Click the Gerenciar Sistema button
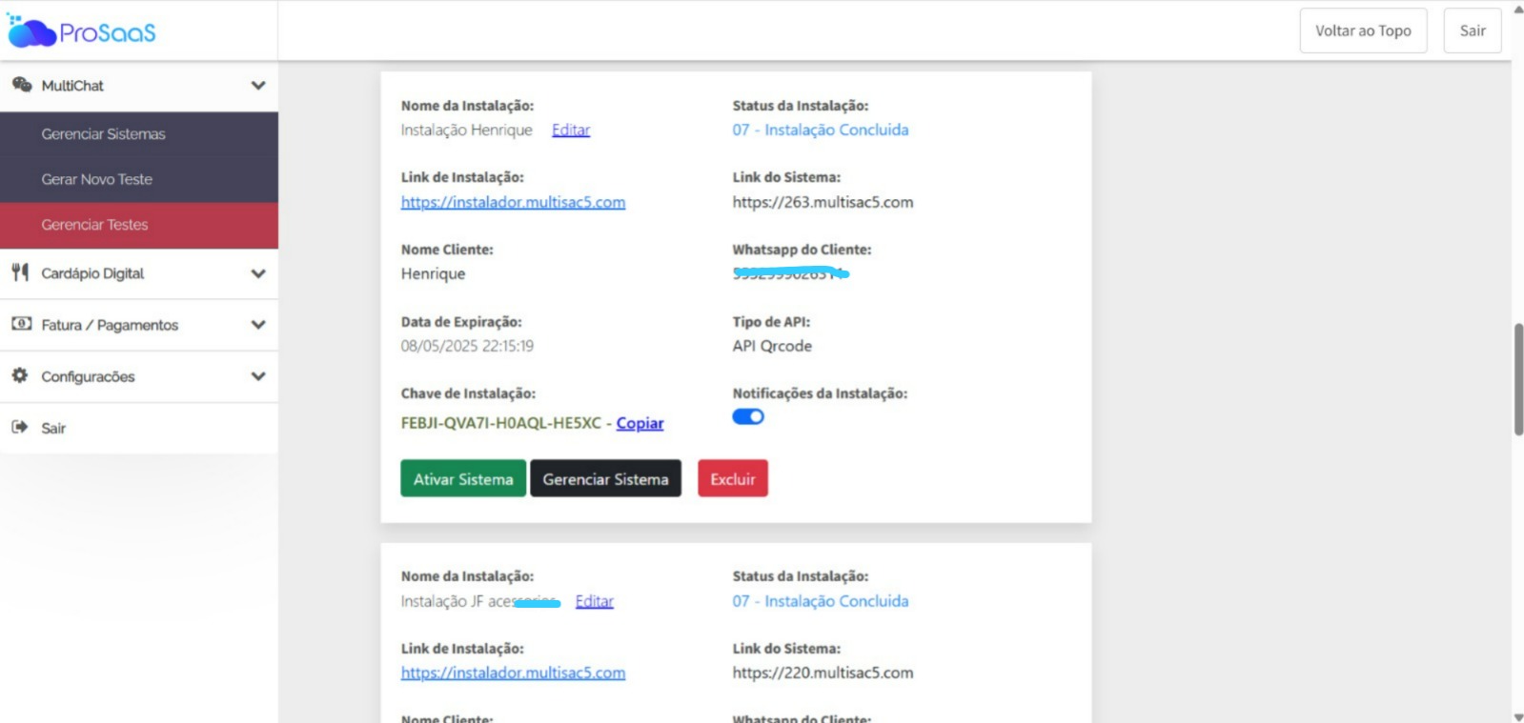Screen dimensions: 1524x723 [605, 479]
